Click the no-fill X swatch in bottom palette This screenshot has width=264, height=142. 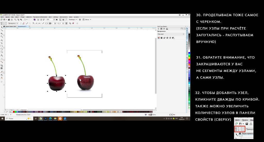[x=10, y=112]
